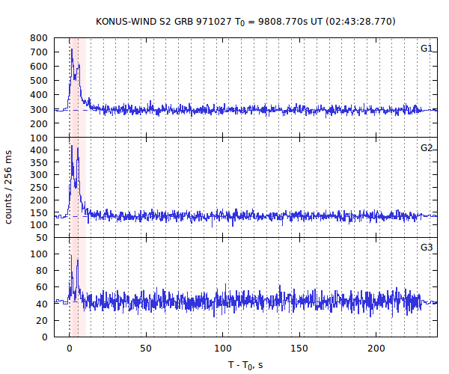Click the 800 tick label in G1 panel
Viewport: 449px width, 374px height.
point(39,38)
